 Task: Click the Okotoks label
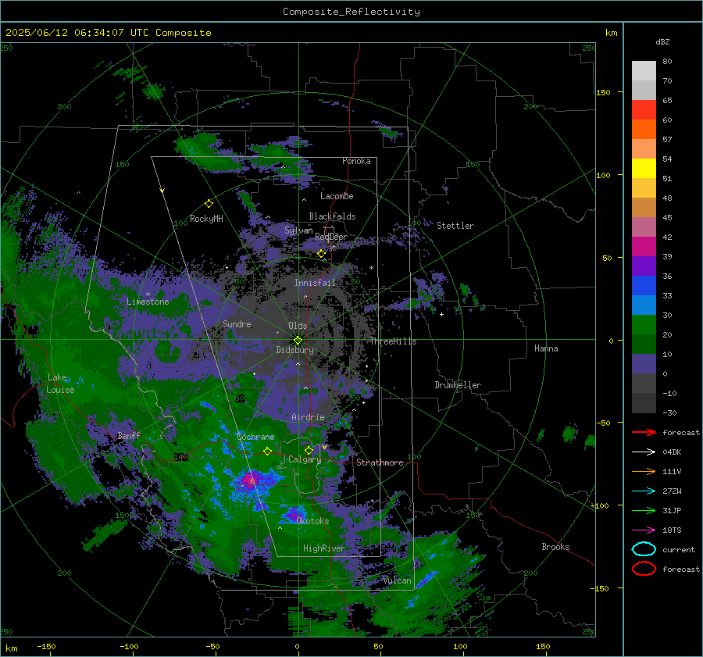312,521
